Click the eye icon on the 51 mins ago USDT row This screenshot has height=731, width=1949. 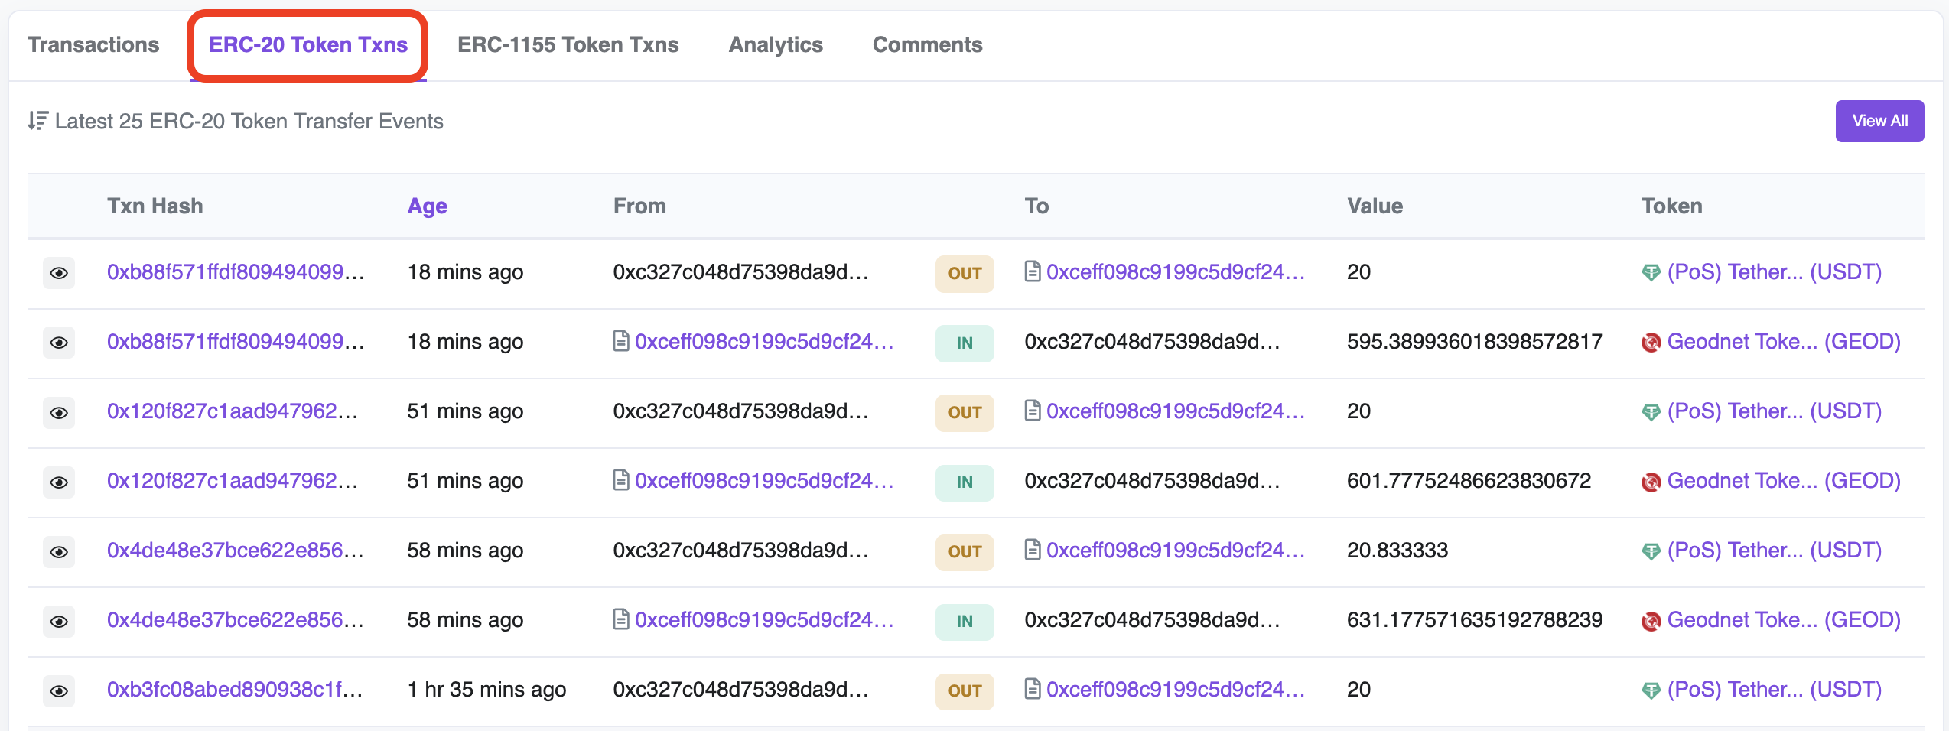coord(59,412)
